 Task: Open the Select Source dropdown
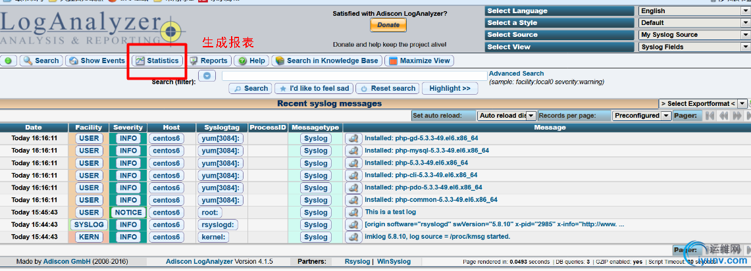tap(694, 34)
